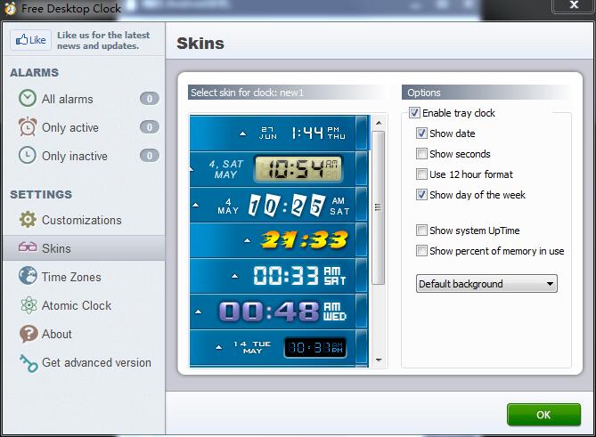
Task: Open the Default background dropdown
Action: (486, 284)
